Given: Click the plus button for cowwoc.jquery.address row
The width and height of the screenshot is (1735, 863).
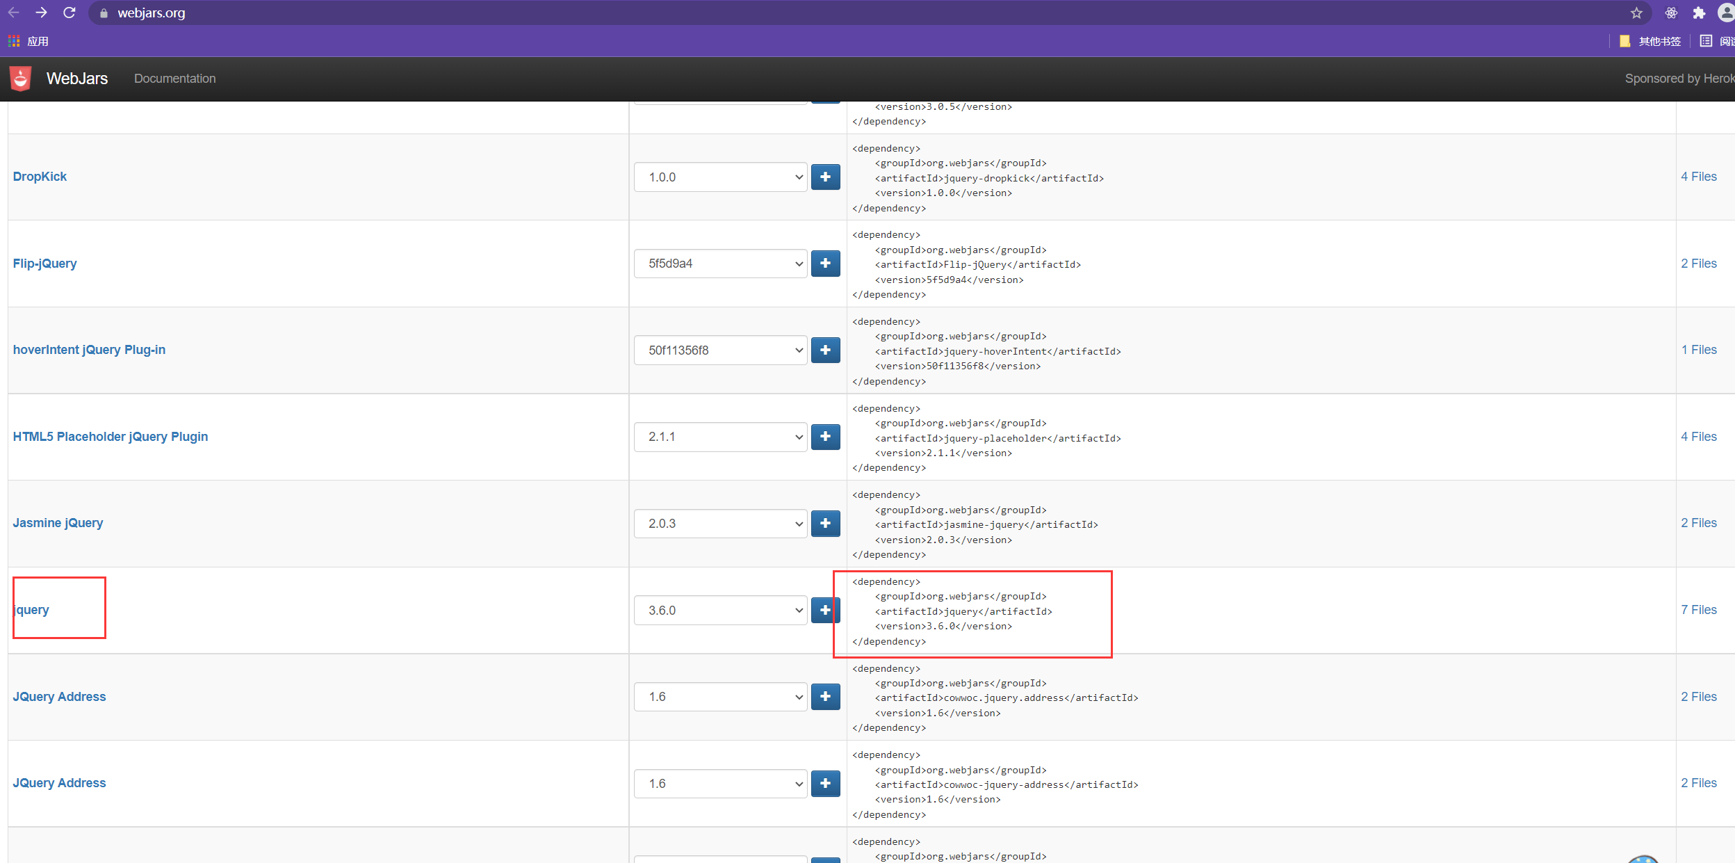Looking at the screenshot, I should tap(825, 697).
